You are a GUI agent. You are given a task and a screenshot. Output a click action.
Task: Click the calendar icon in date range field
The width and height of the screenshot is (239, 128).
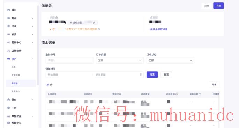141,75
